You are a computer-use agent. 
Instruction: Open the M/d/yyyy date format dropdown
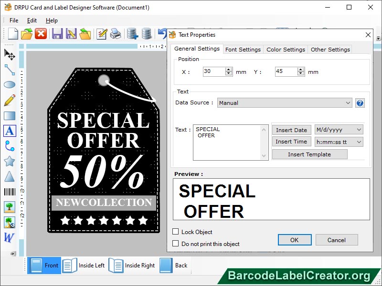[339, 130]
